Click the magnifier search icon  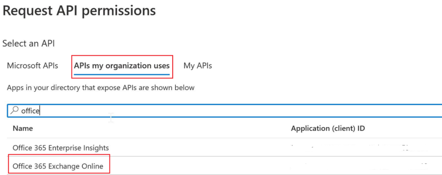[14, 111]
